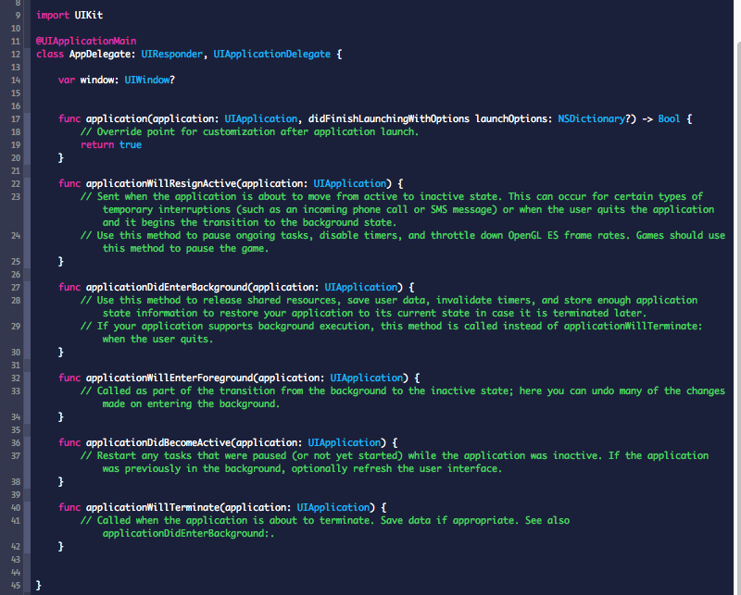
Task: Click the 'UIWindow' type annotation
Action: pos(147,80)
